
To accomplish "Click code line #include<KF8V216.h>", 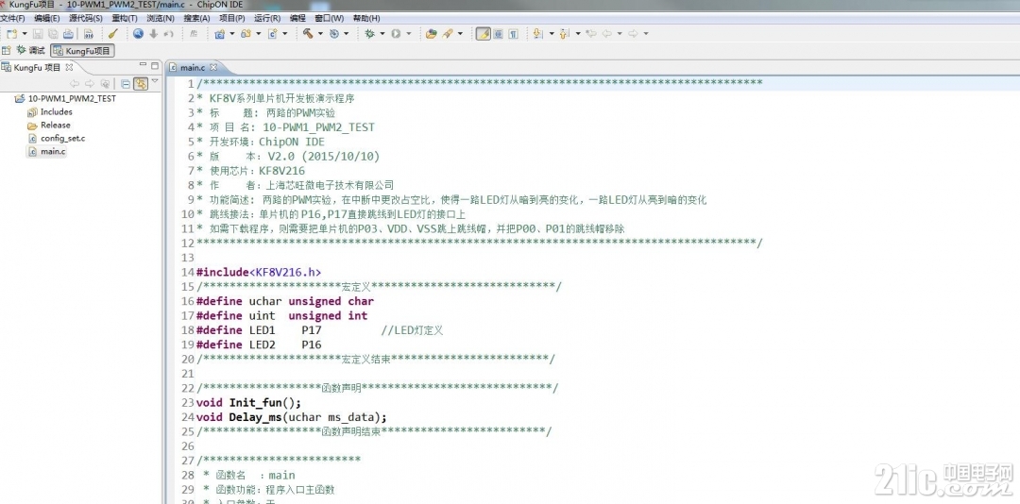I will coord(259,272).
